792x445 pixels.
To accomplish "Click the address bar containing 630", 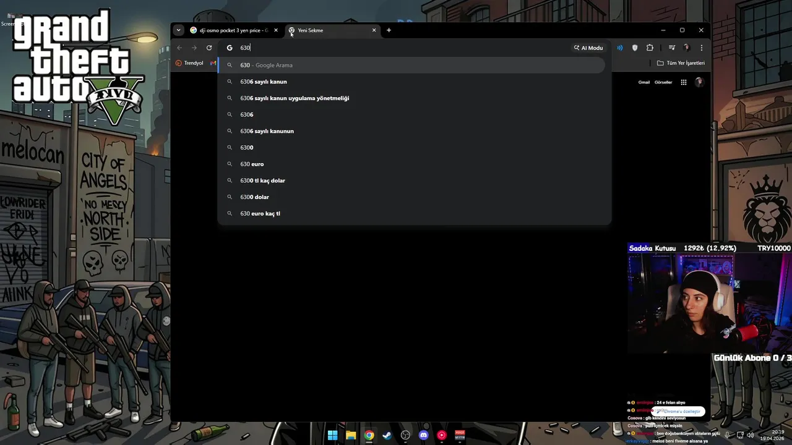I will [x=396, y=48].
